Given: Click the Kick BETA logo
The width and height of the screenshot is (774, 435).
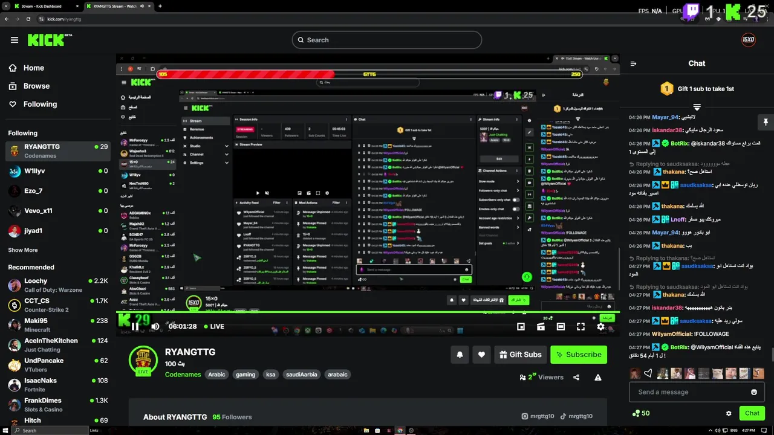Looking at the screenshot, I should [x=50, y=40].
